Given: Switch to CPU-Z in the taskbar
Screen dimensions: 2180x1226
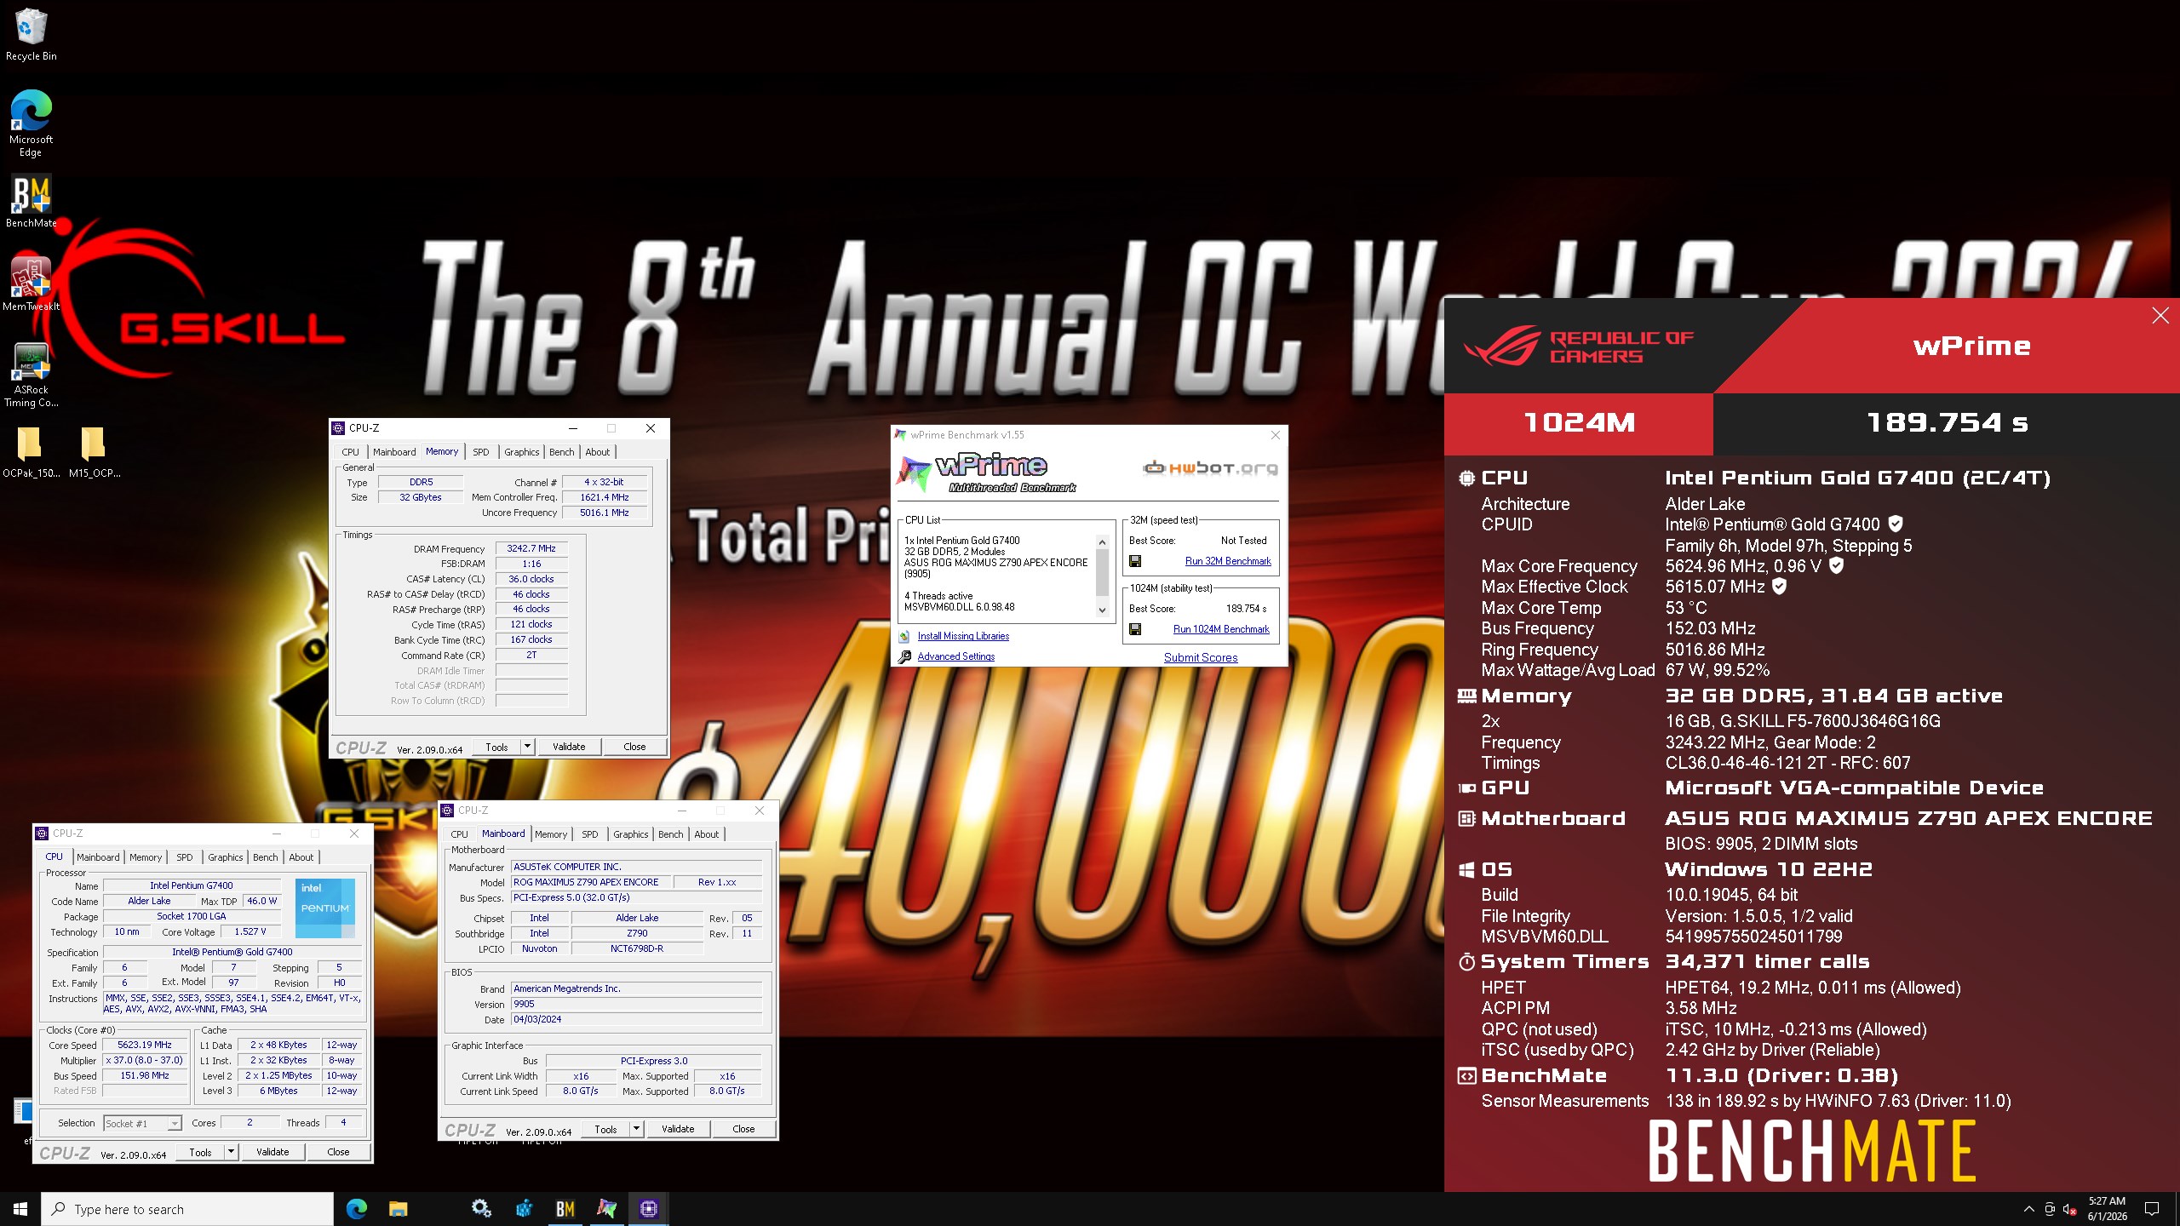Looking at the screenshot, I should (648, 1209).
